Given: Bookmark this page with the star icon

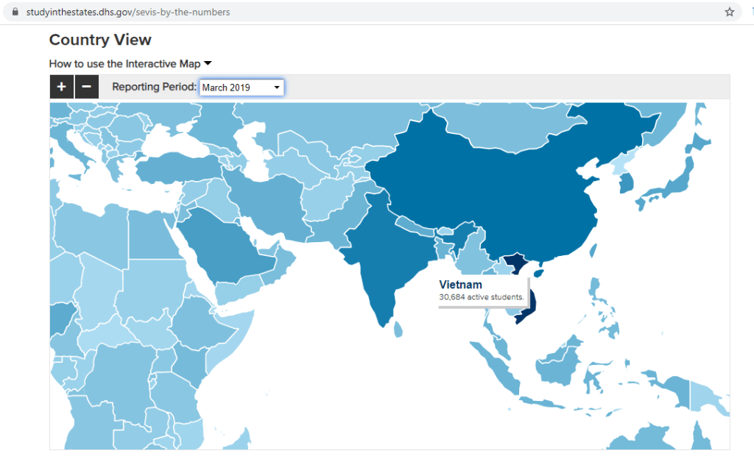Looking at the screenshot, I should [x=729, y=12].
